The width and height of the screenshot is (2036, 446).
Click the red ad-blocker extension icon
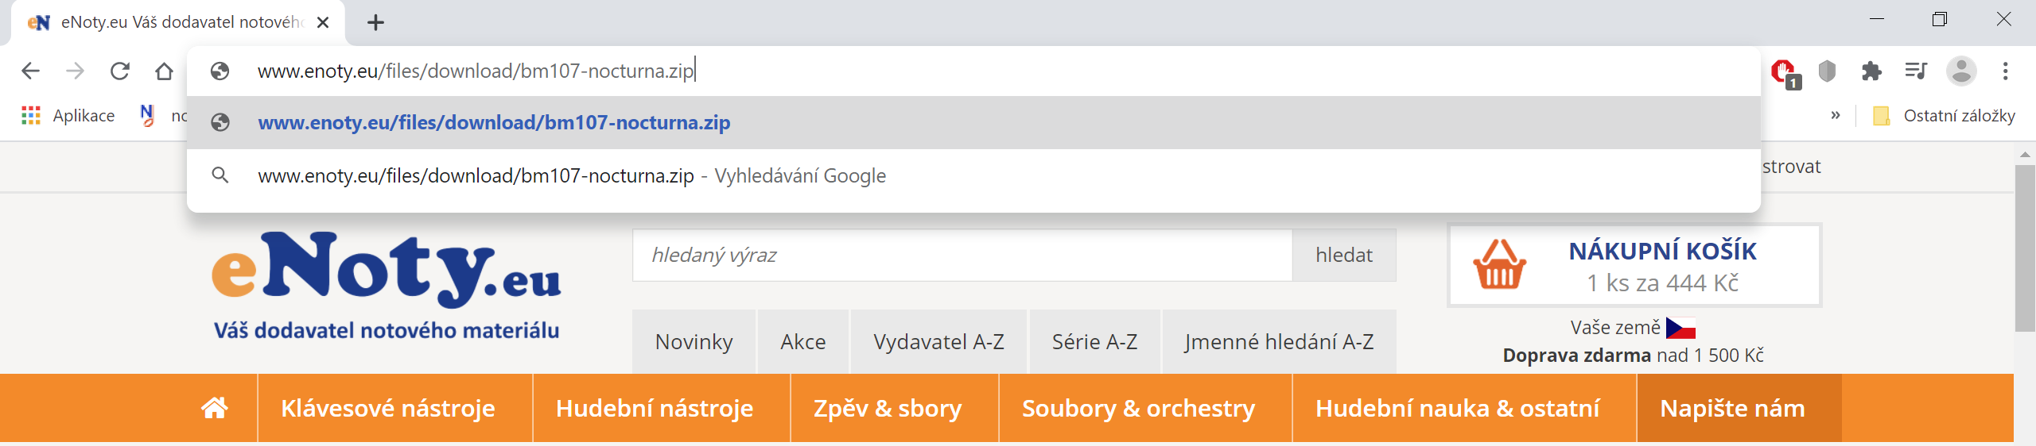pos(1784,73)
